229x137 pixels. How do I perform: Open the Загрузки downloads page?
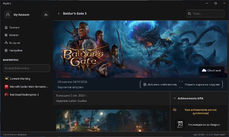tap(14, 43)
